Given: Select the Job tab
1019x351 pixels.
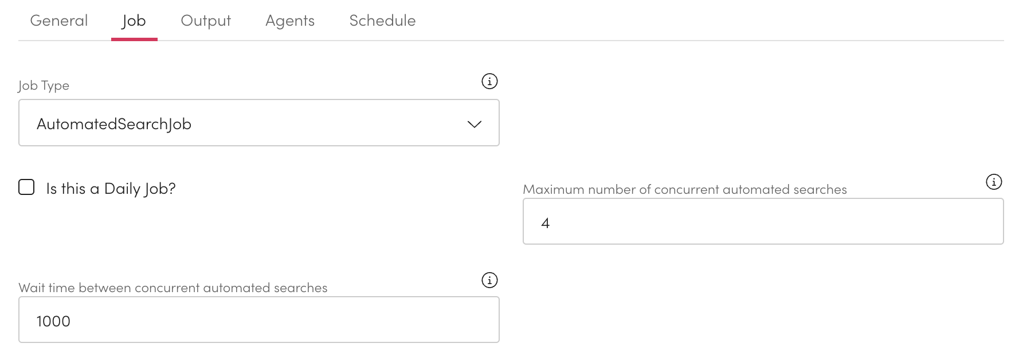Looking at the screenshot, I should coord(134,21).
